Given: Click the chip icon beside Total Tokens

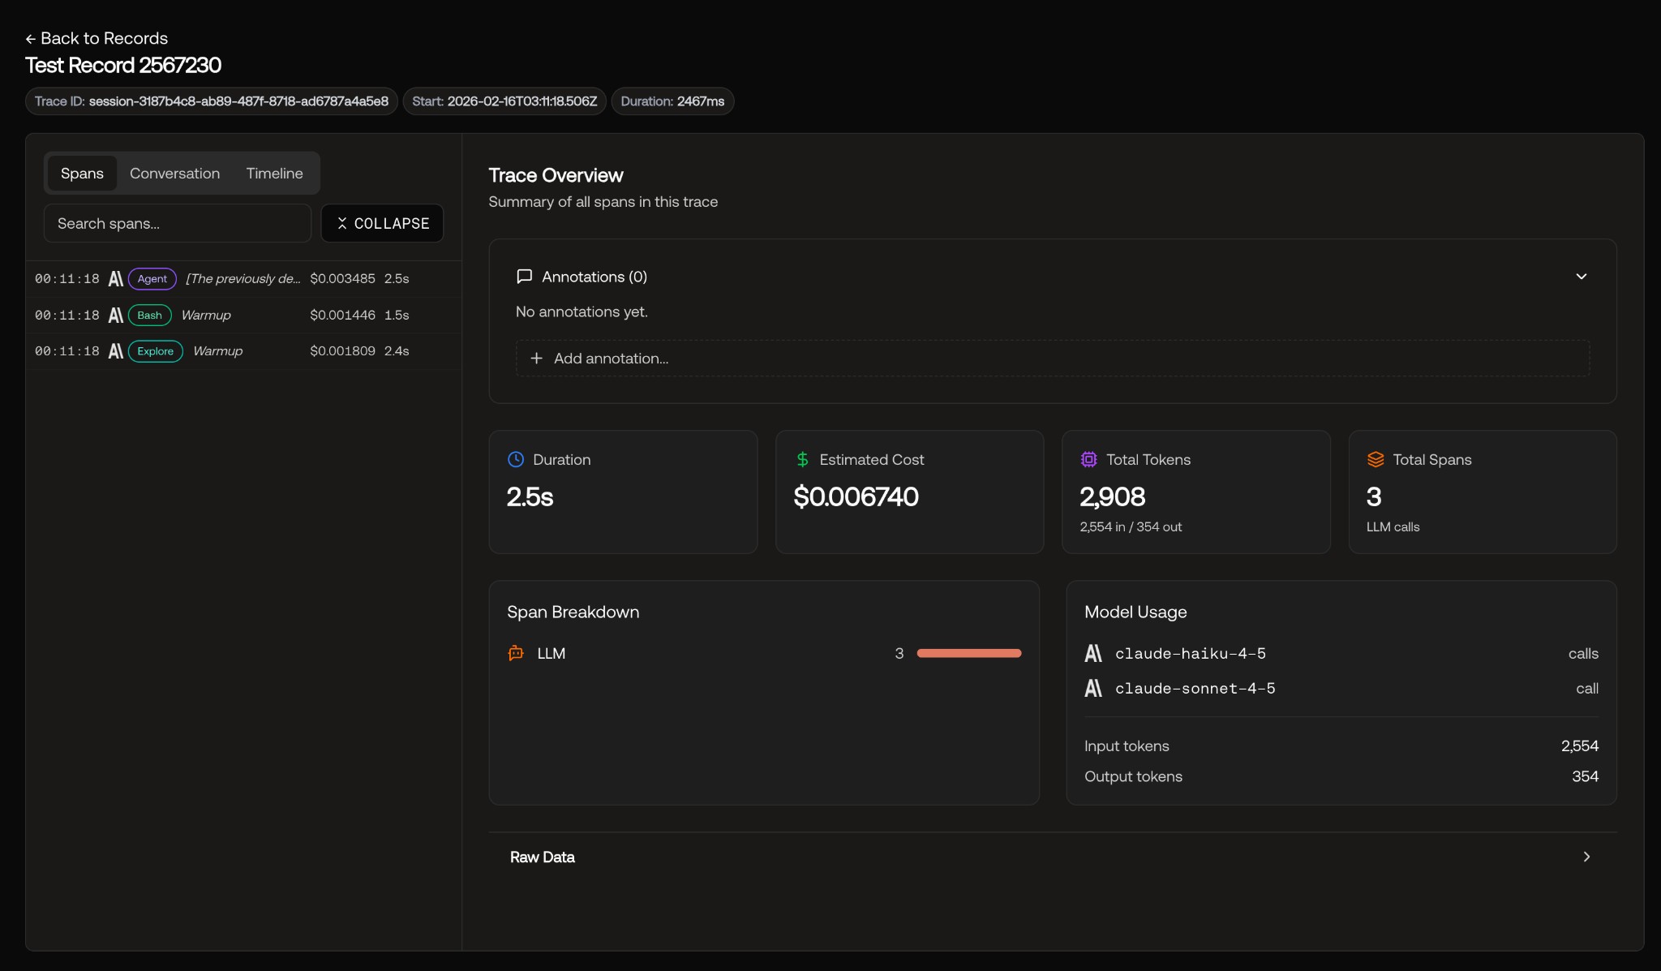Looking at the screenshot, I should tap(1088, 459).
